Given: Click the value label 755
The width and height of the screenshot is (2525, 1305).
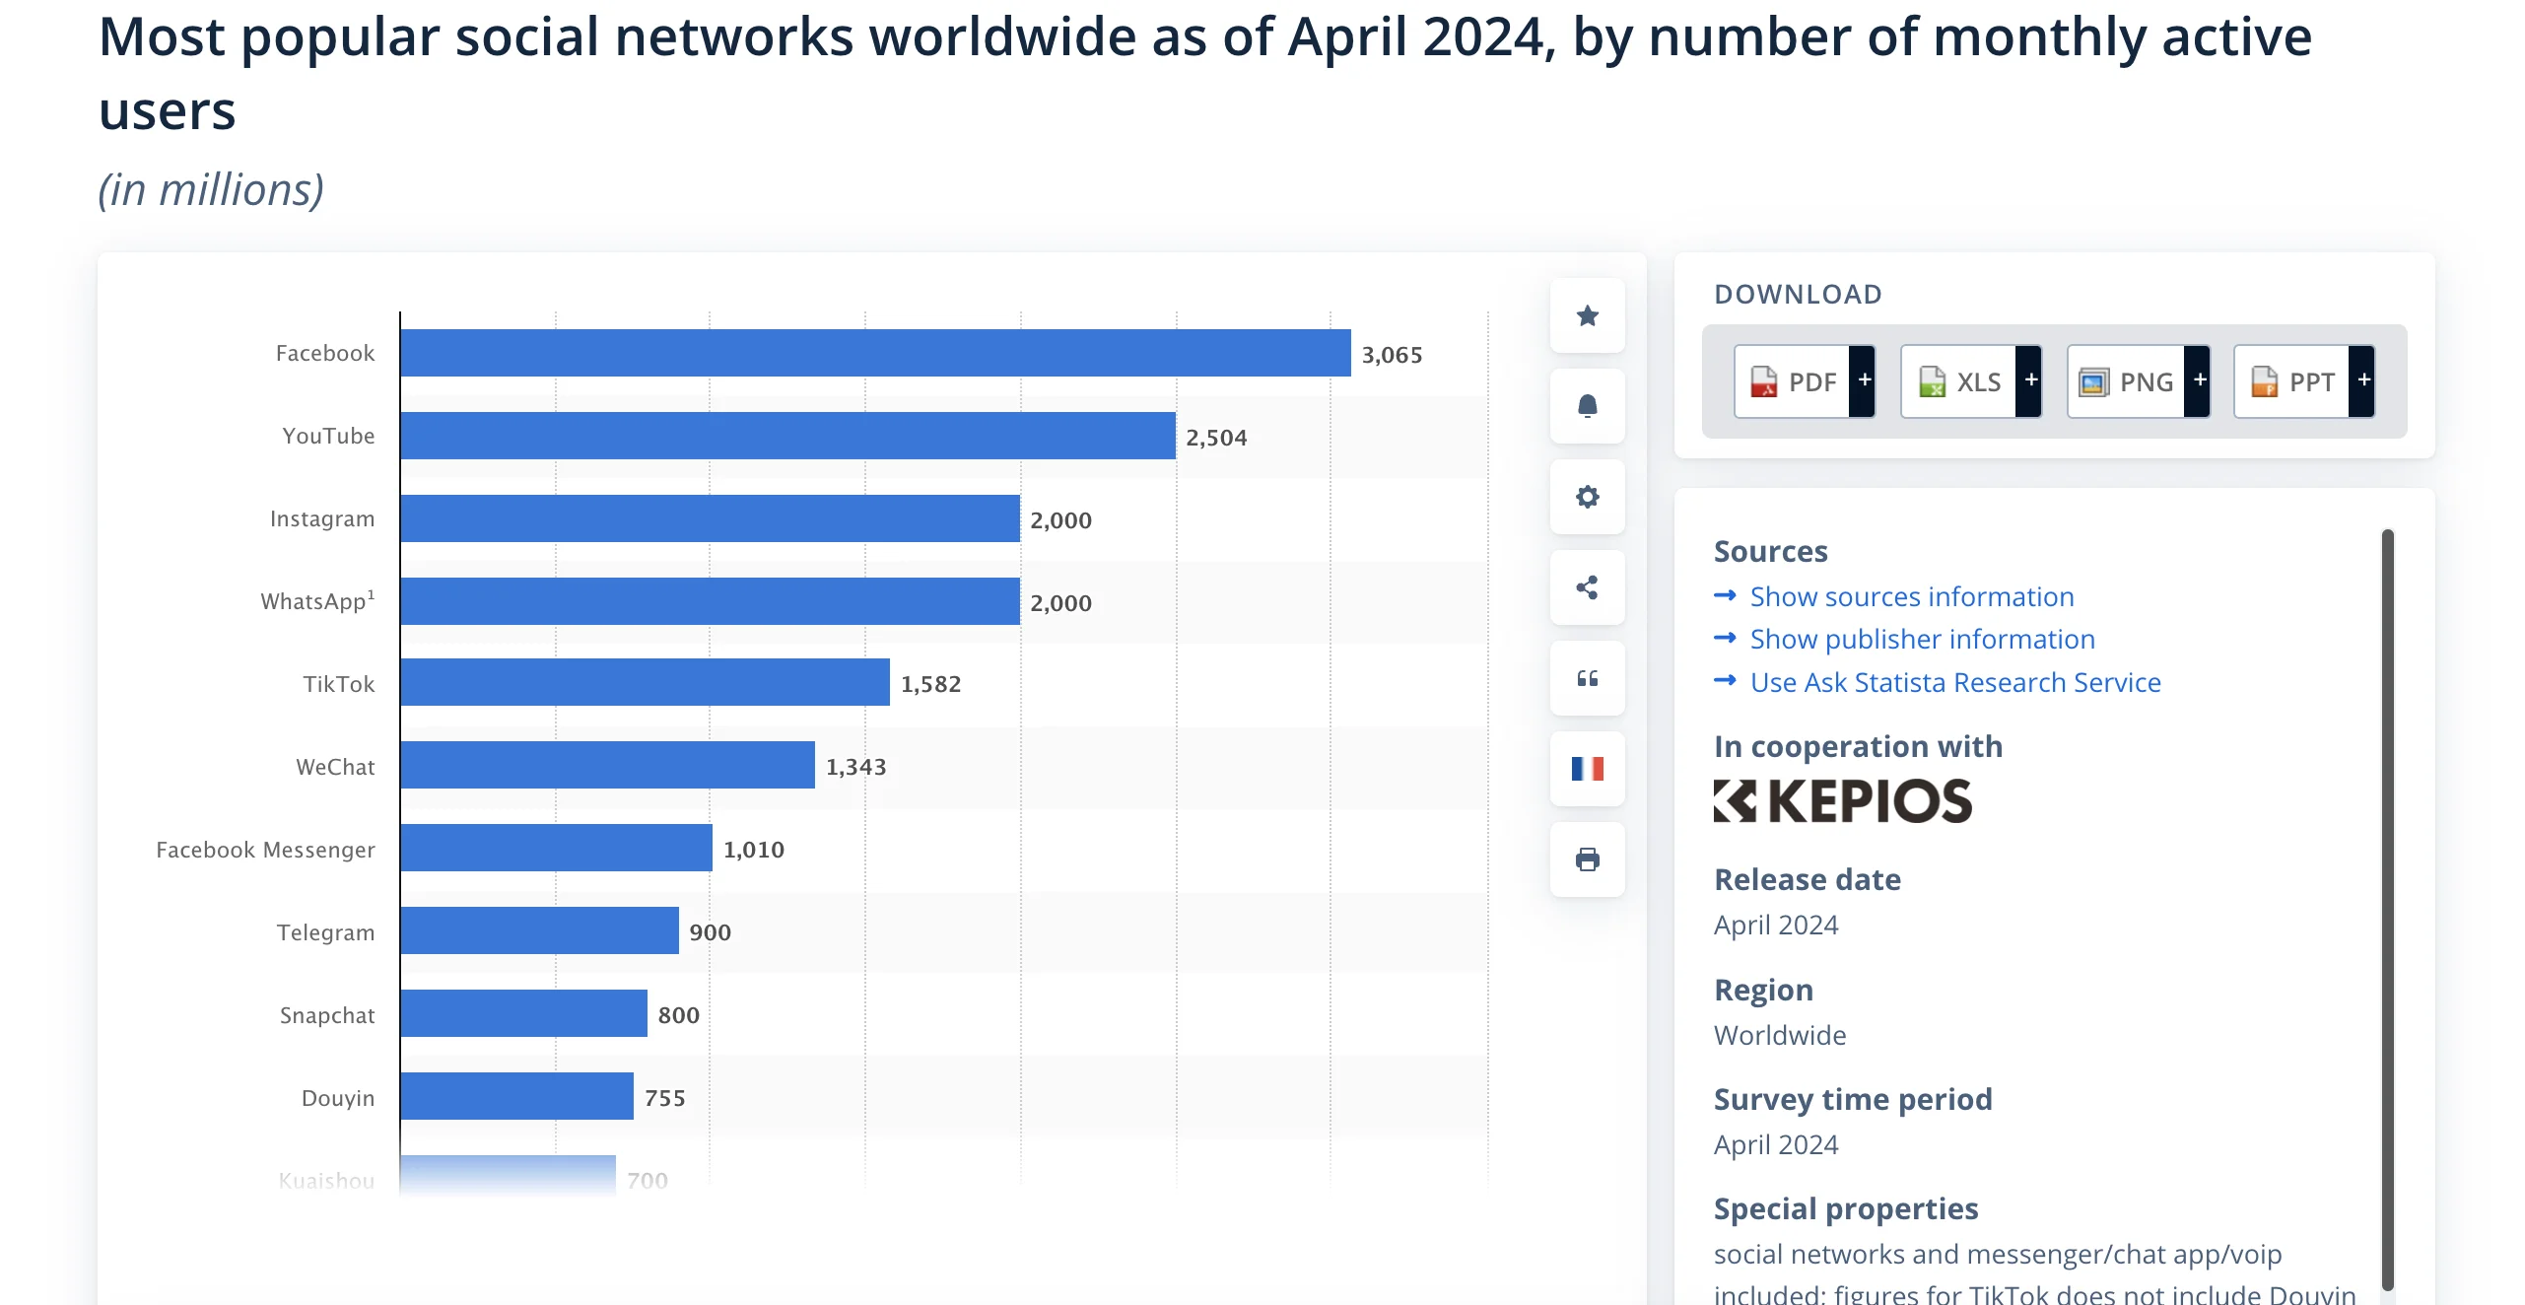Looking at the screenshot, I should point(664,1098).
